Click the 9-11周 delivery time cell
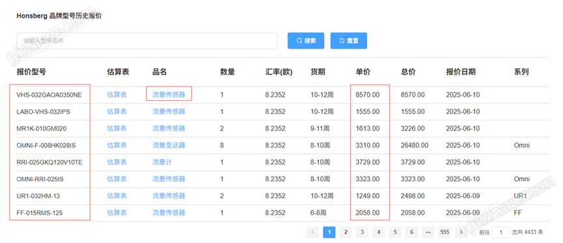The width and height of the screenshot is (563, 243). [320, 129]
